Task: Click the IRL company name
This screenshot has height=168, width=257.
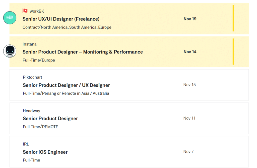Action: tap(25, 144)
